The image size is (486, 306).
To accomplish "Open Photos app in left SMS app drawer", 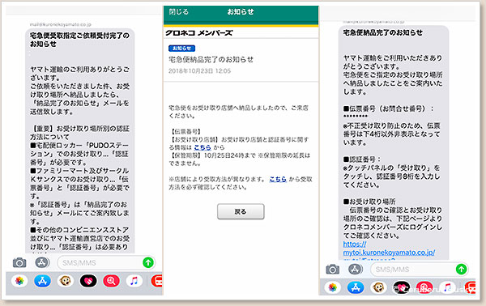I will point(19,281).
